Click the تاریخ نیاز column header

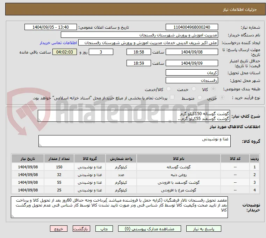[28, 159]
